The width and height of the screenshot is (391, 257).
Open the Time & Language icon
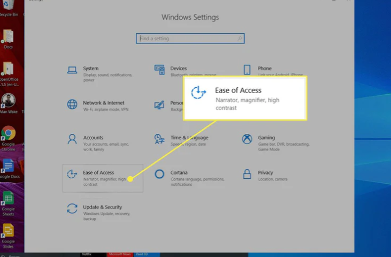159,139
